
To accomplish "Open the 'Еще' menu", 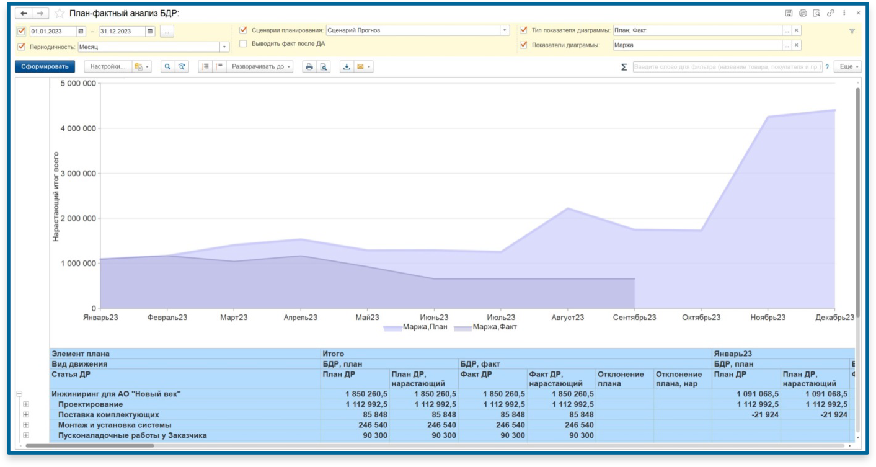I will (x=847, y=67).
